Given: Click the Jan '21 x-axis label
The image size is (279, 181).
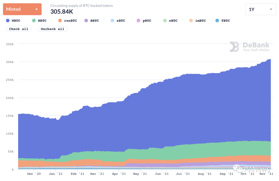Looking at the screenshot, I should coord(56,174).
